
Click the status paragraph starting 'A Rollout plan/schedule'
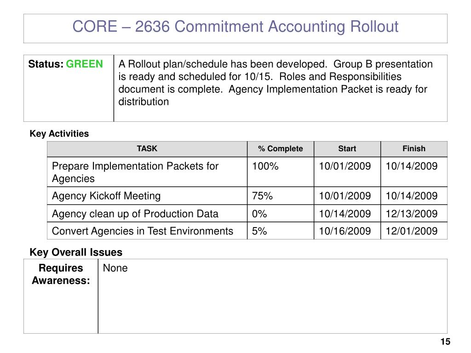(276, 83)
